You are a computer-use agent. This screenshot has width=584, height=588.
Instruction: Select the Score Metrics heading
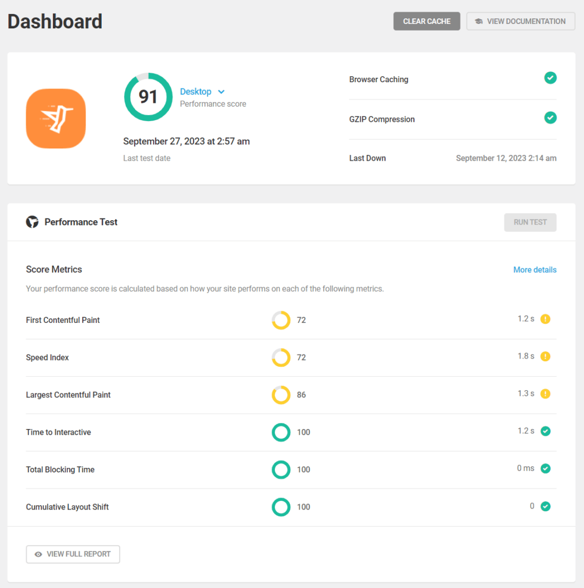pos(53,269)
